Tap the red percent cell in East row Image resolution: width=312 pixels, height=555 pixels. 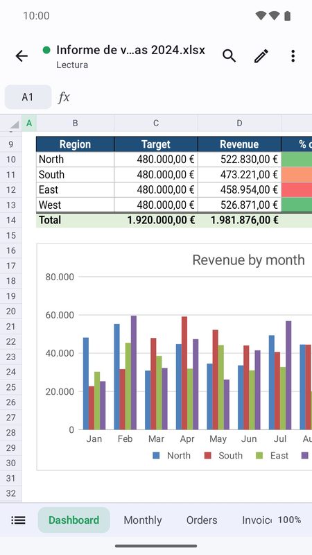pyautogui.click(x=297, y=189)
